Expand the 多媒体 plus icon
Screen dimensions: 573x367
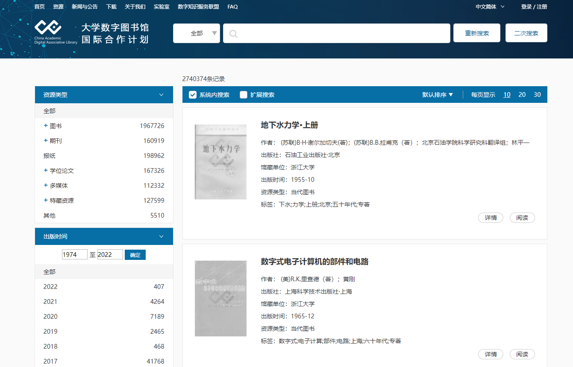[46, 186]
